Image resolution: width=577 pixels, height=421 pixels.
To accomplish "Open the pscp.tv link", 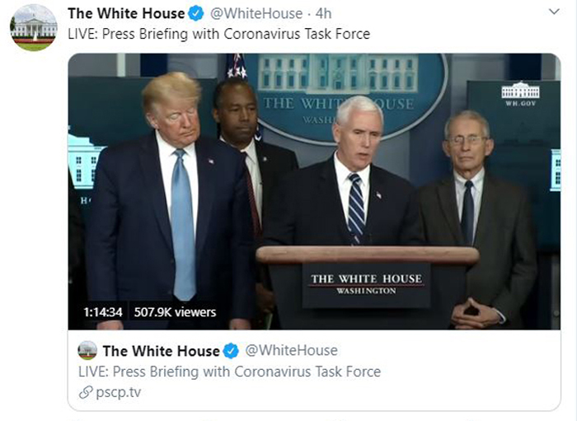I will [x=118, y=392].
